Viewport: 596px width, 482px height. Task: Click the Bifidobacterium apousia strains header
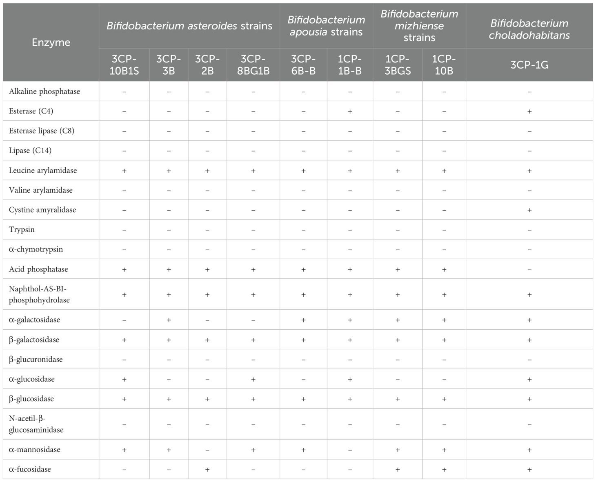[x=326, y=26]
